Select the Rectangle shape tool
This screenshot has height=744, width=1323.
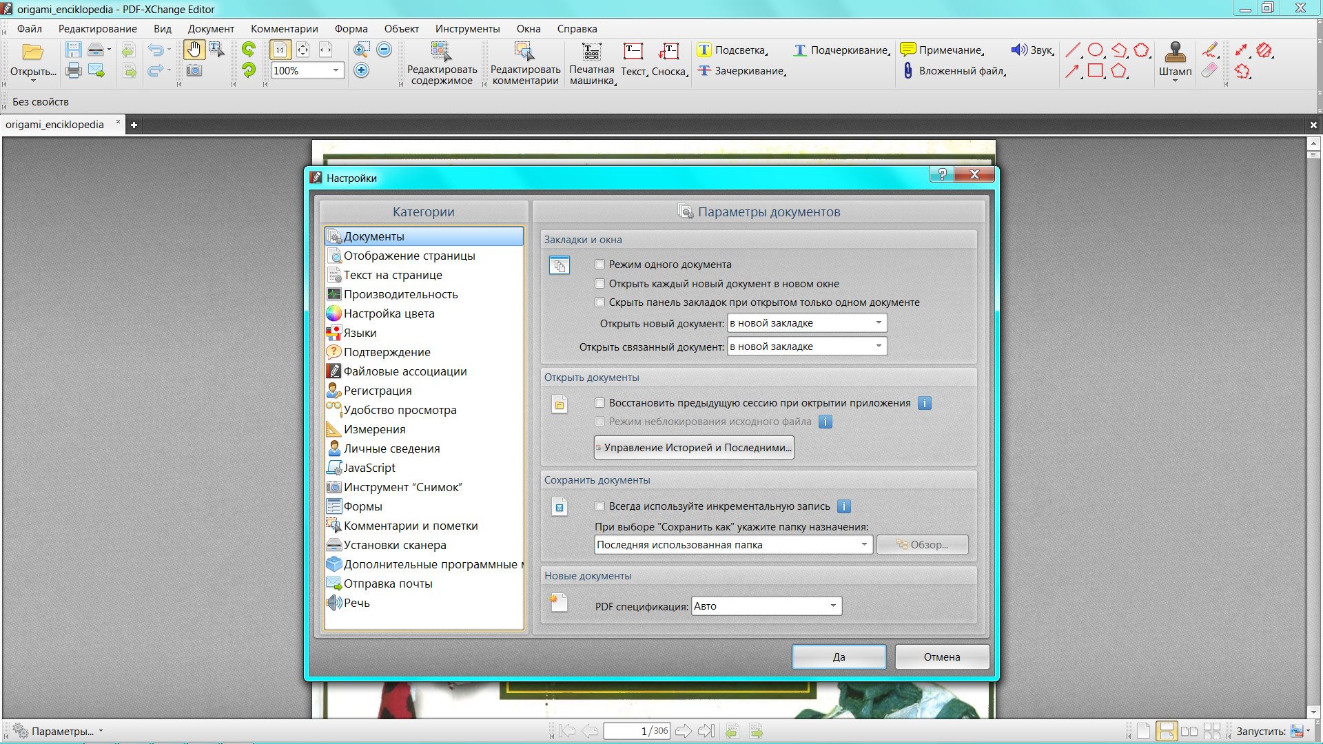pyautogui.click(x=1096, y=70)
